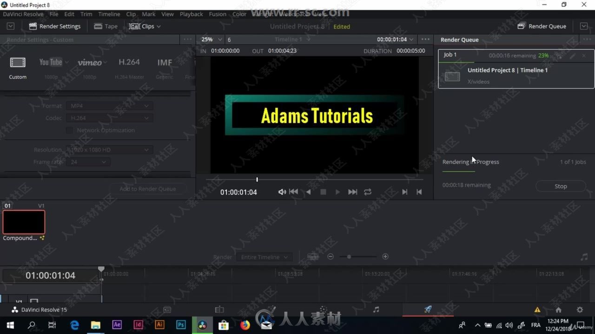Jump to first frame in viewer
Viewport: 595px width, 334px height.
click(x=294, y=192)
